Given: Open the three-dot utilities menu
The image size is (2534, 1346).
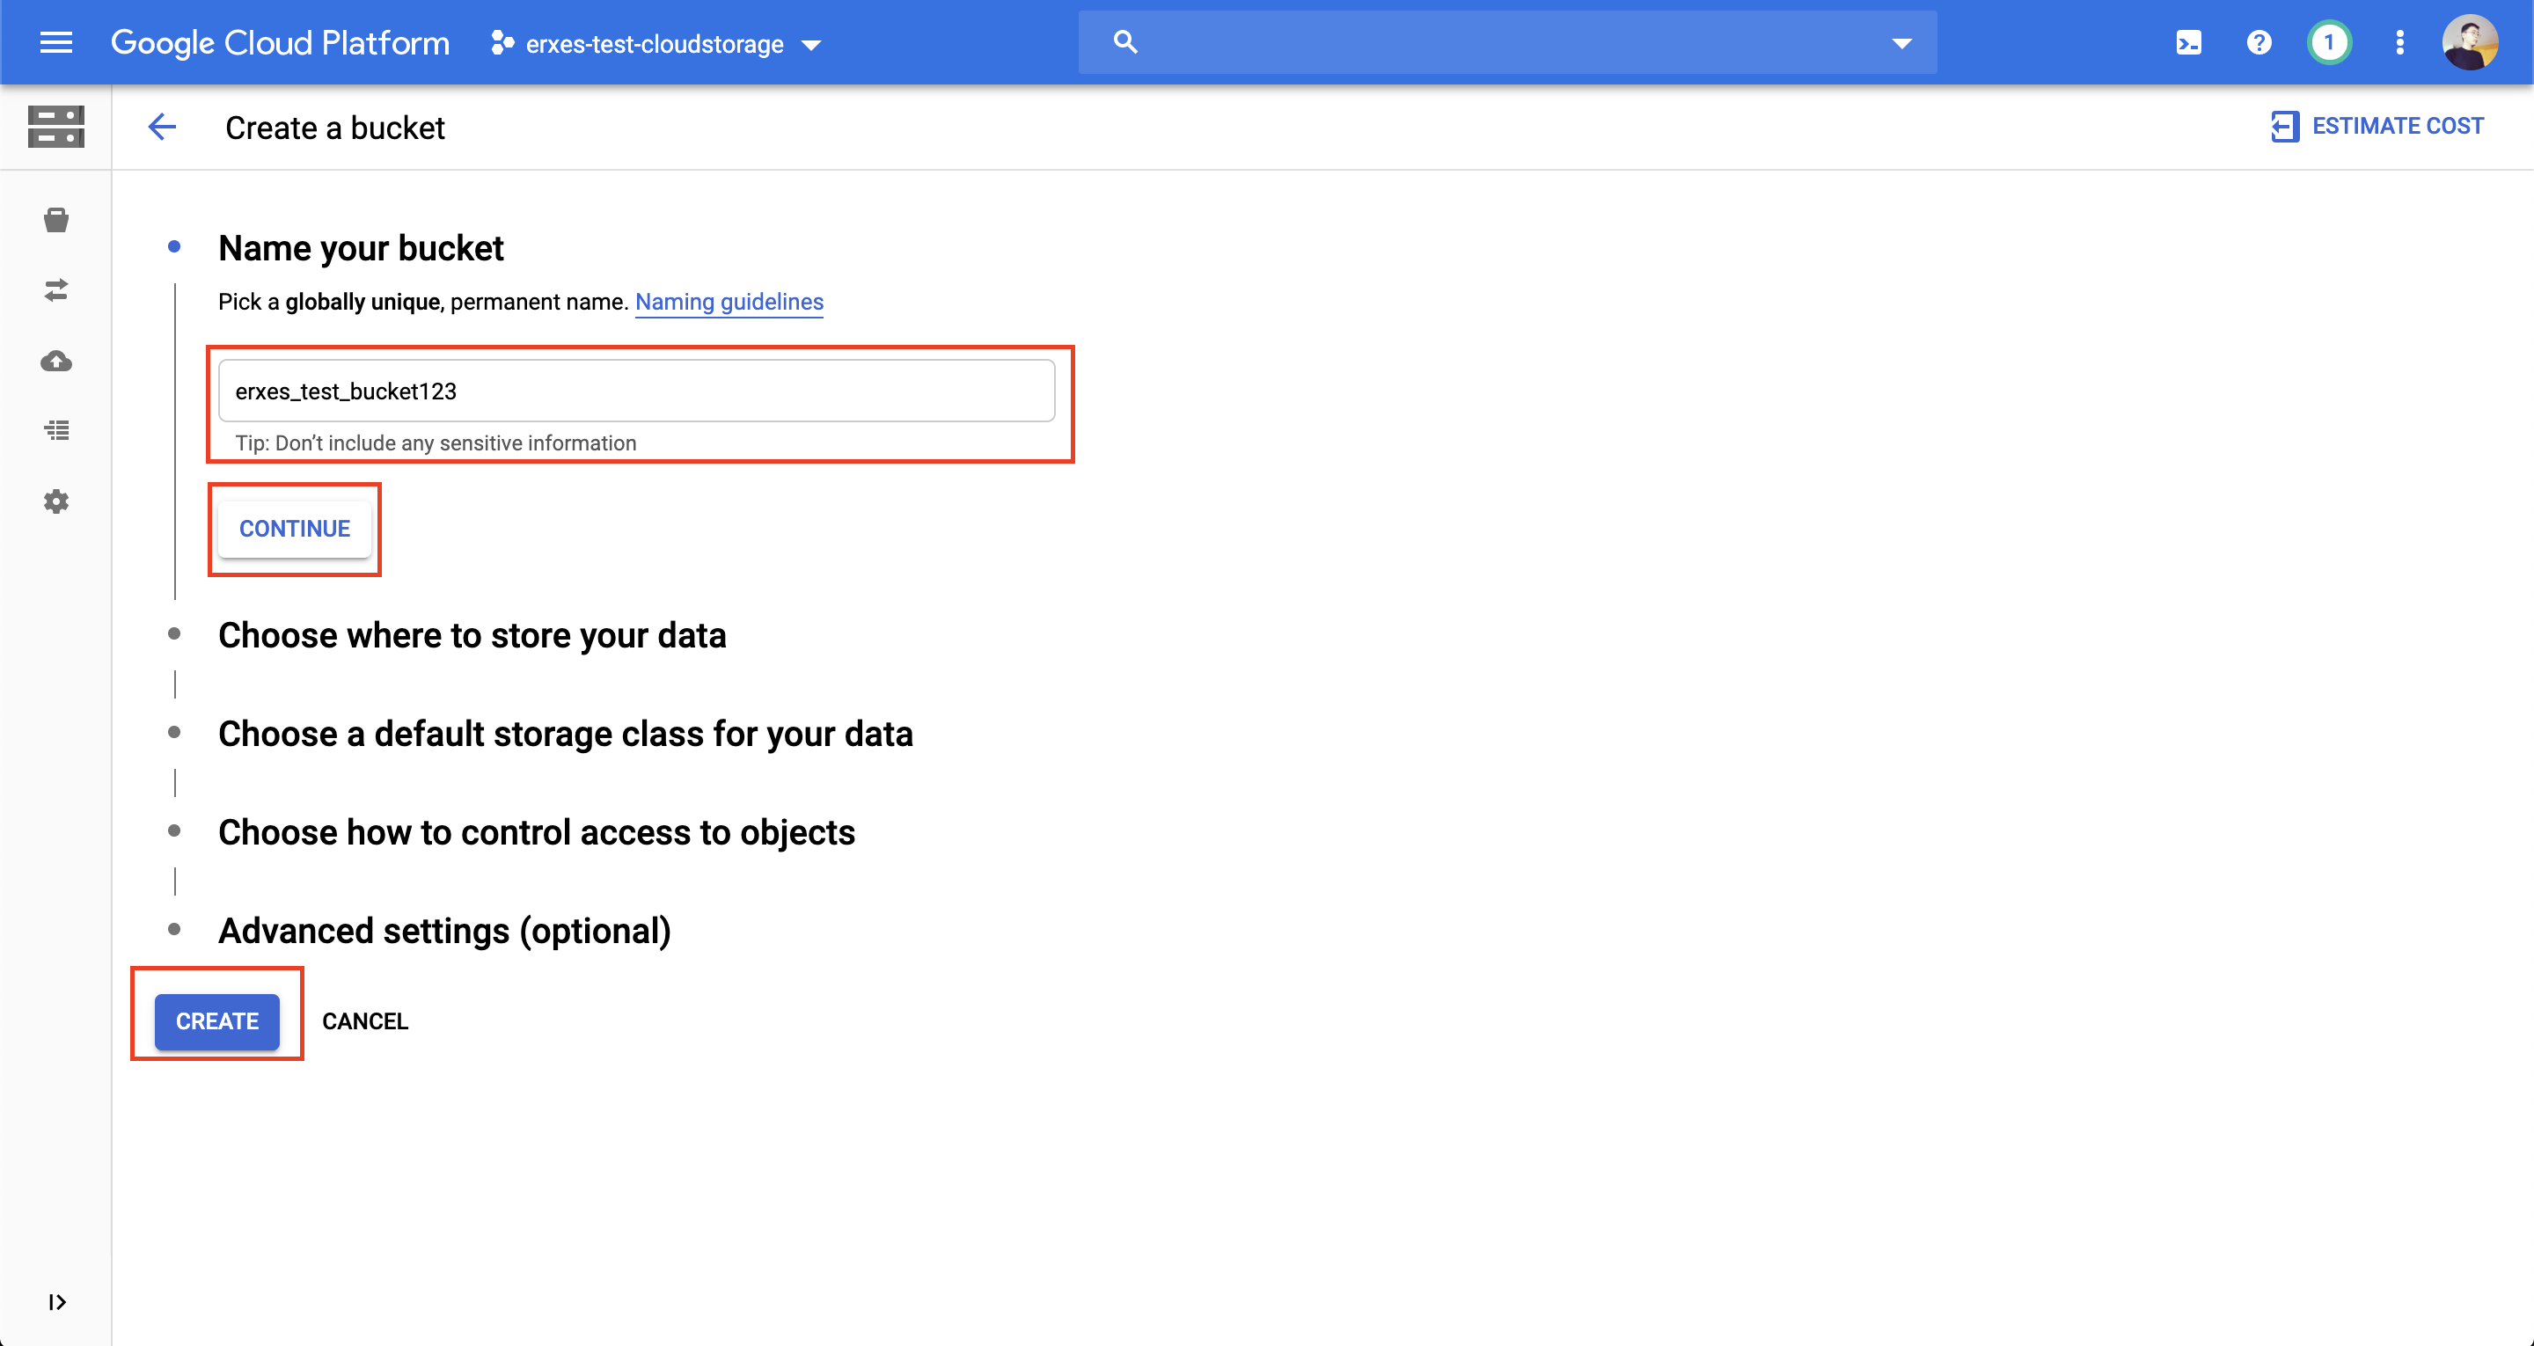Looking at the screenshot, I should click(x=2399, y=42).
